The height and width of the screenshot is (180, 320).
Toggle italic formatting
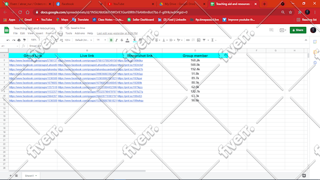tap(116, 40)
